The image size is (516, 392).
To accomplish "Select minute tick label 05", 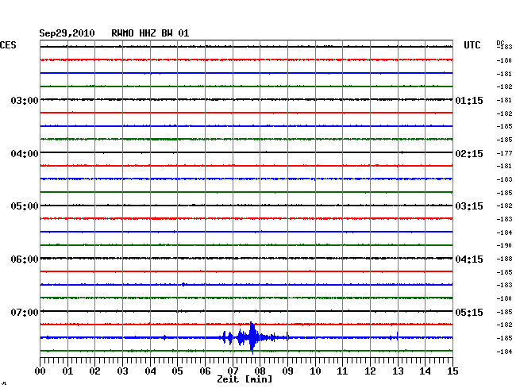I will (177, 371).
